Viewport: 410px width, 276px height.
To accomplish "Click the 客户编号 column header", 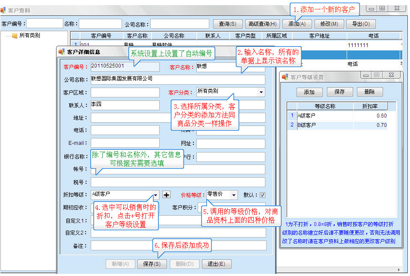I will coord(101,36).
